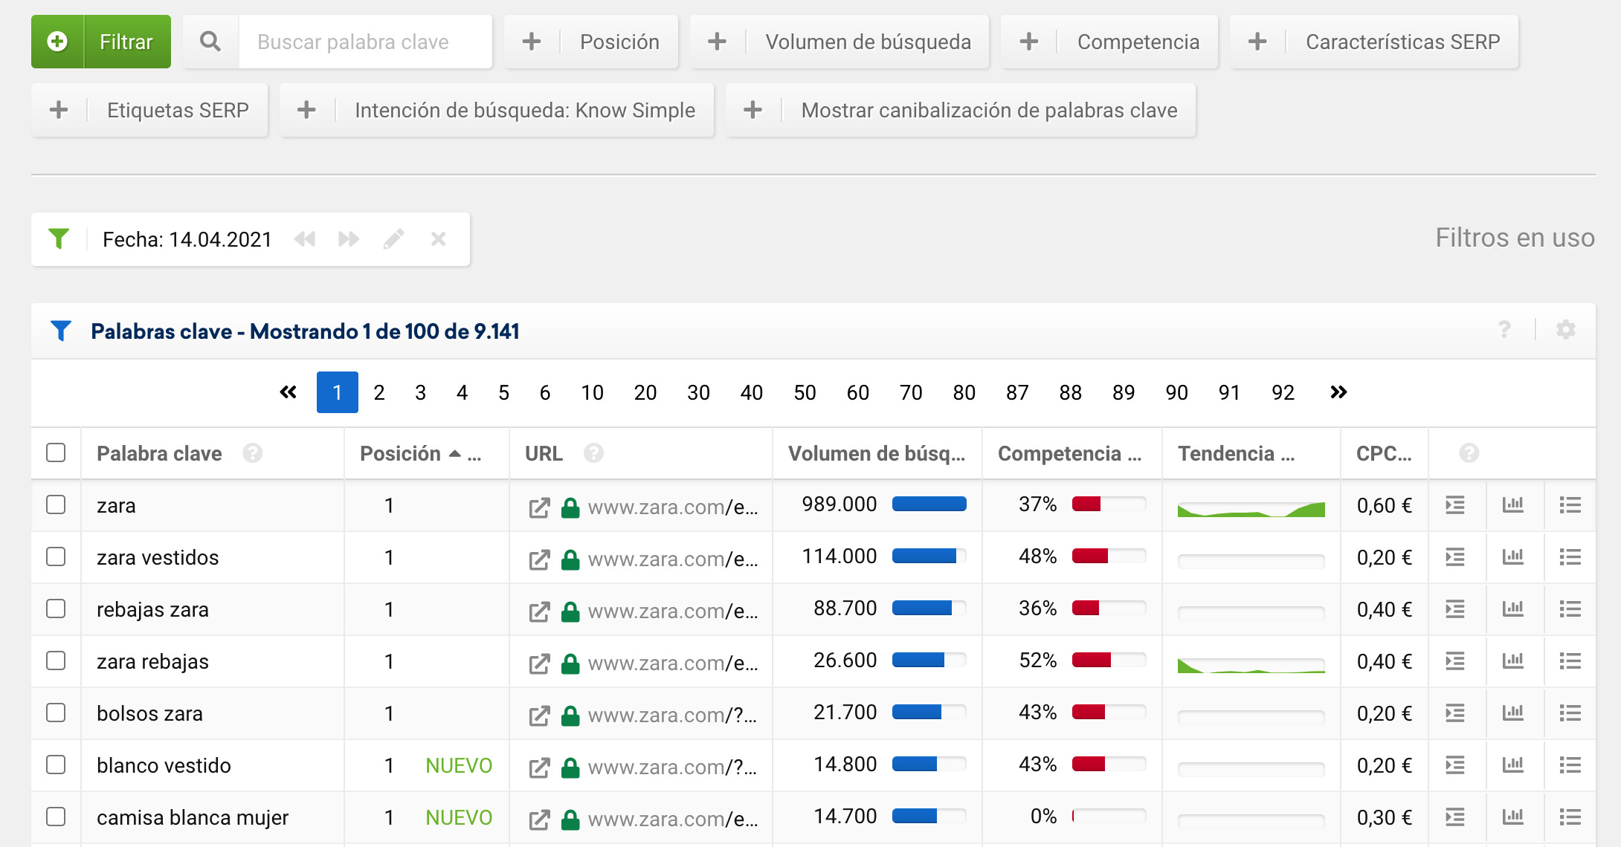Click search volume bar for zara vestidos

(x=929, y=556)
